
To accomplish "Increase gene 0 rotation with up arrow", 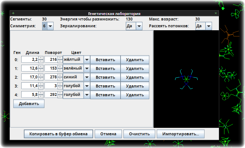I will [x=60, y=58].
